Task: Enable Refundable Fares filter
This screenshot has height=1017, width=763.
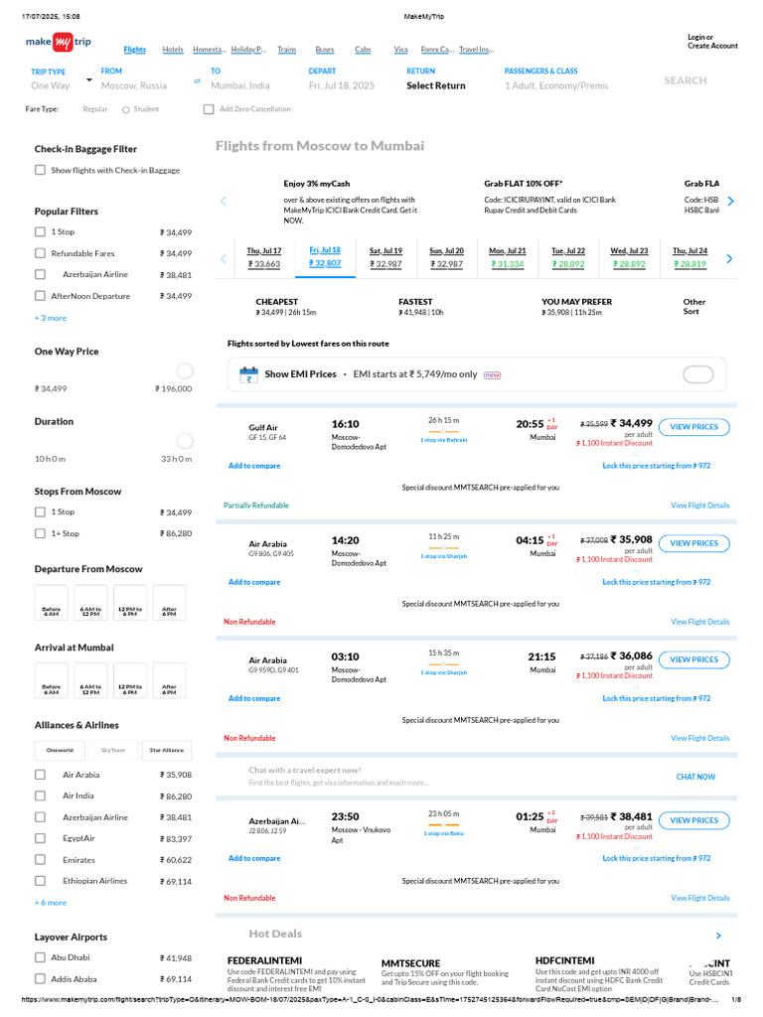Action: (40, 253)
